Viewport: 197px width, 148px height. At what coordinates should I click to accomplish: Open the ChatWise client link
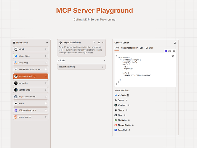click(122, 120)
